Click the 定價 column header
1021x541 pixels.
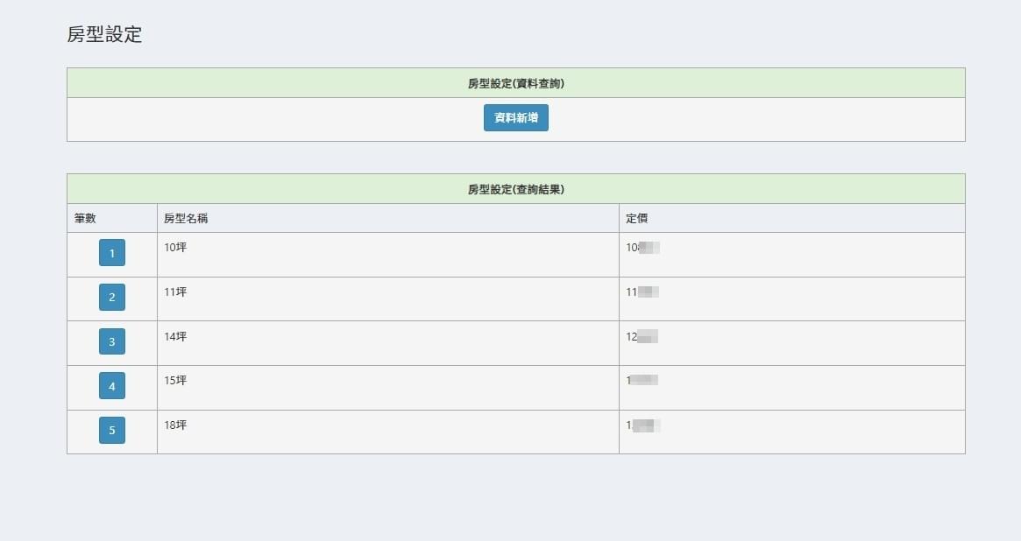pos(637,219)
